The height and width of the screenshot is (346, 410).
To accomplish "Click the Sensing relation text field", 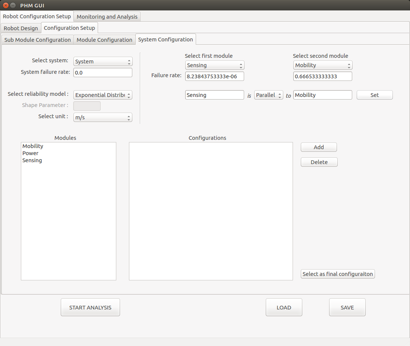I will click(x=215, y=95).
